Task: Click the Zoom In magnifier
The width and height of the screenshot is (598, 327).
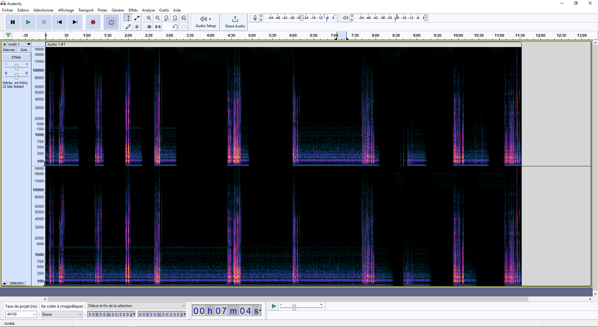Action: coord(149,18)
